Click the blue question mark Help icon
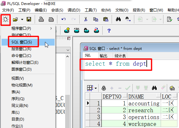 109,31
